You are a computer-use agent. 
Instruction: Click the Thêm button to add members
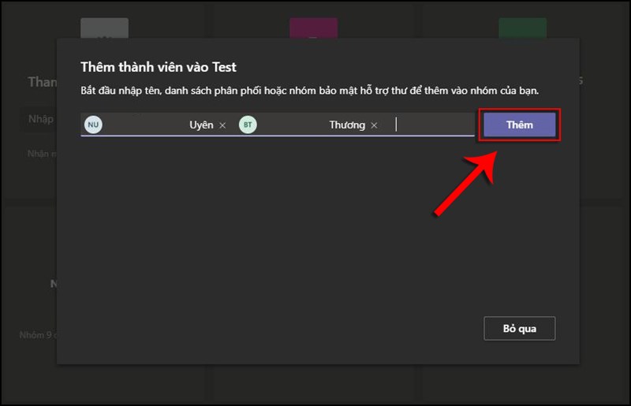(x=520, y=125)
